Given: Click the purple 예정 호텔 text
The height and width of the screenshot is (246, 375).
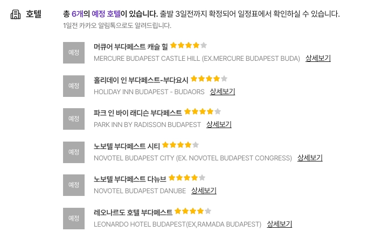Looking at the screenshot, I should pos(106,15).
